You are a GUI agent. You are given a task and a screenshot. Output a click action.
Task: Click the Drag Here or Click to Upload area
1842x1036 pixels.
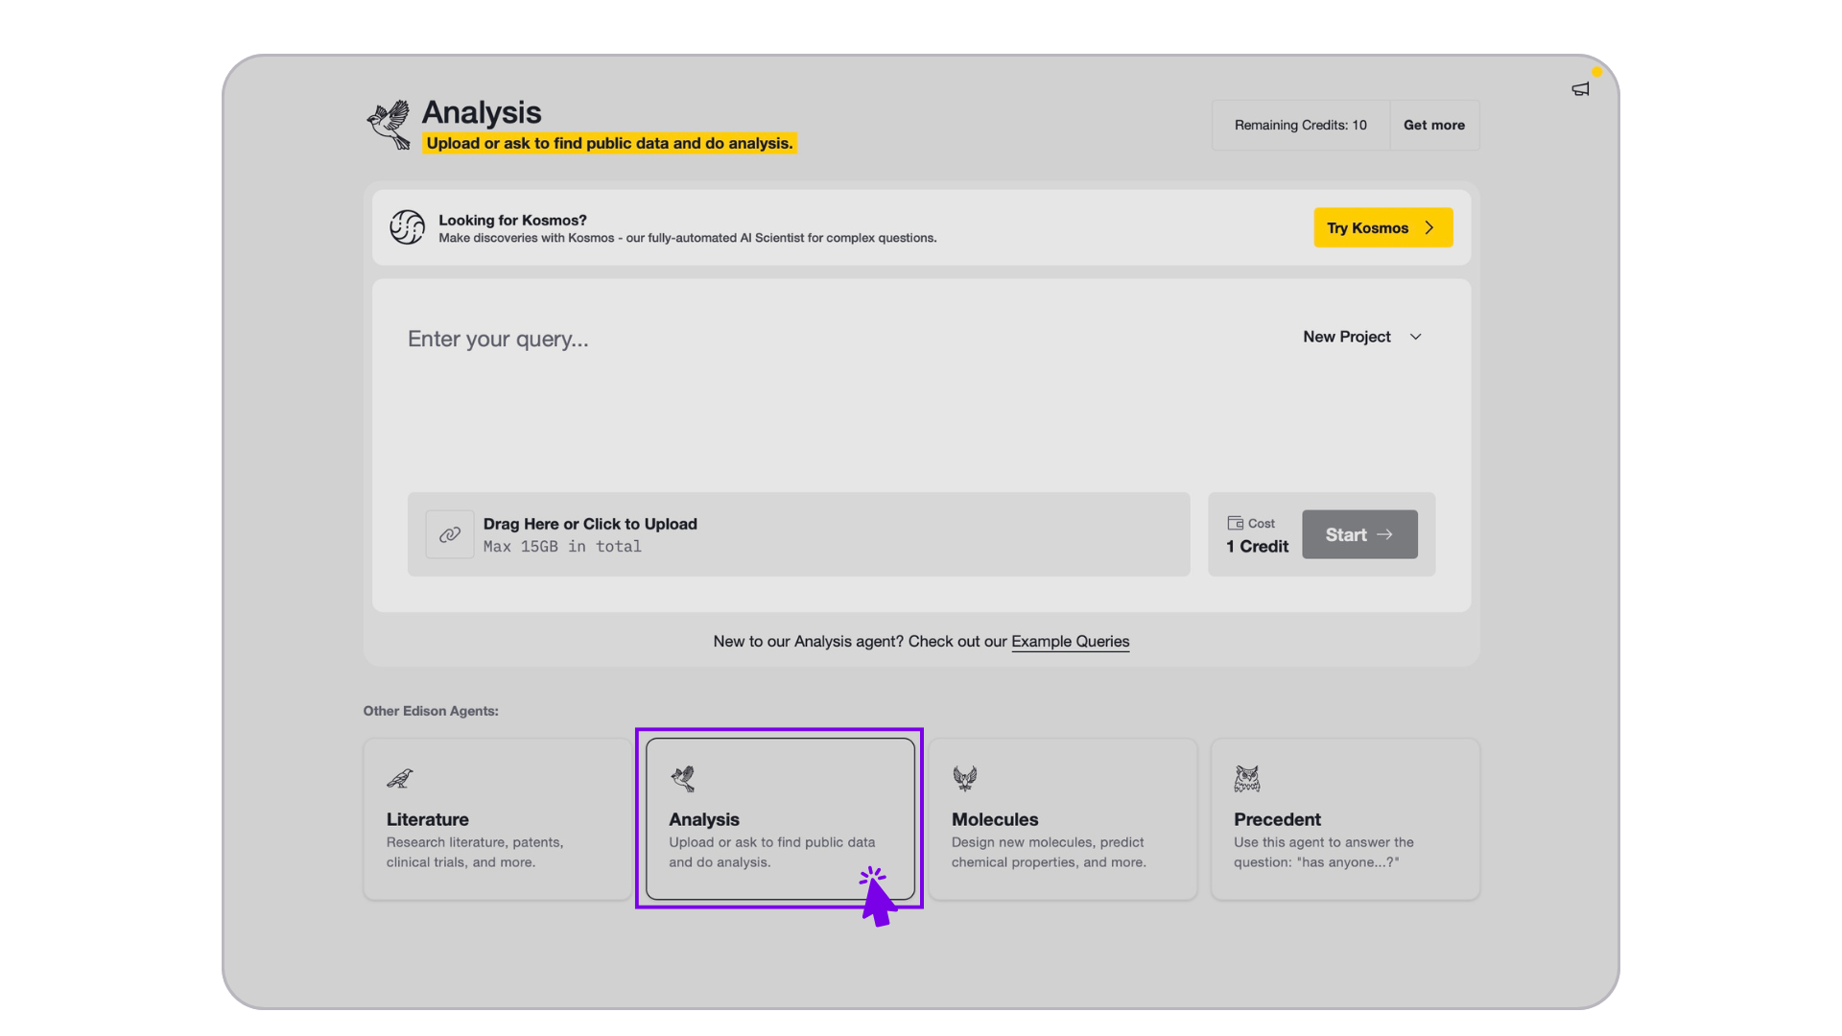(798, 534)
